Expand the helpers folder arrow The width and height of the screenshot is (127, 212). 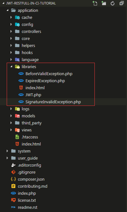tap(11, 45)
